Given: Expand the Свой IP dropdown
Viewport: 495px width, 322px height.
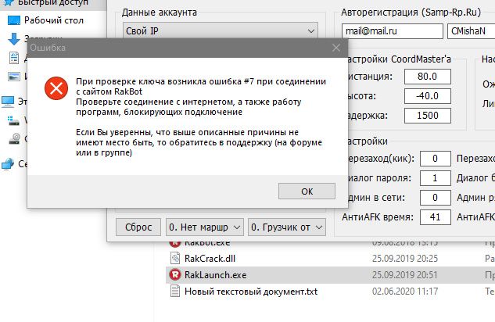Looking at the screenshot, I should (221, 31).
